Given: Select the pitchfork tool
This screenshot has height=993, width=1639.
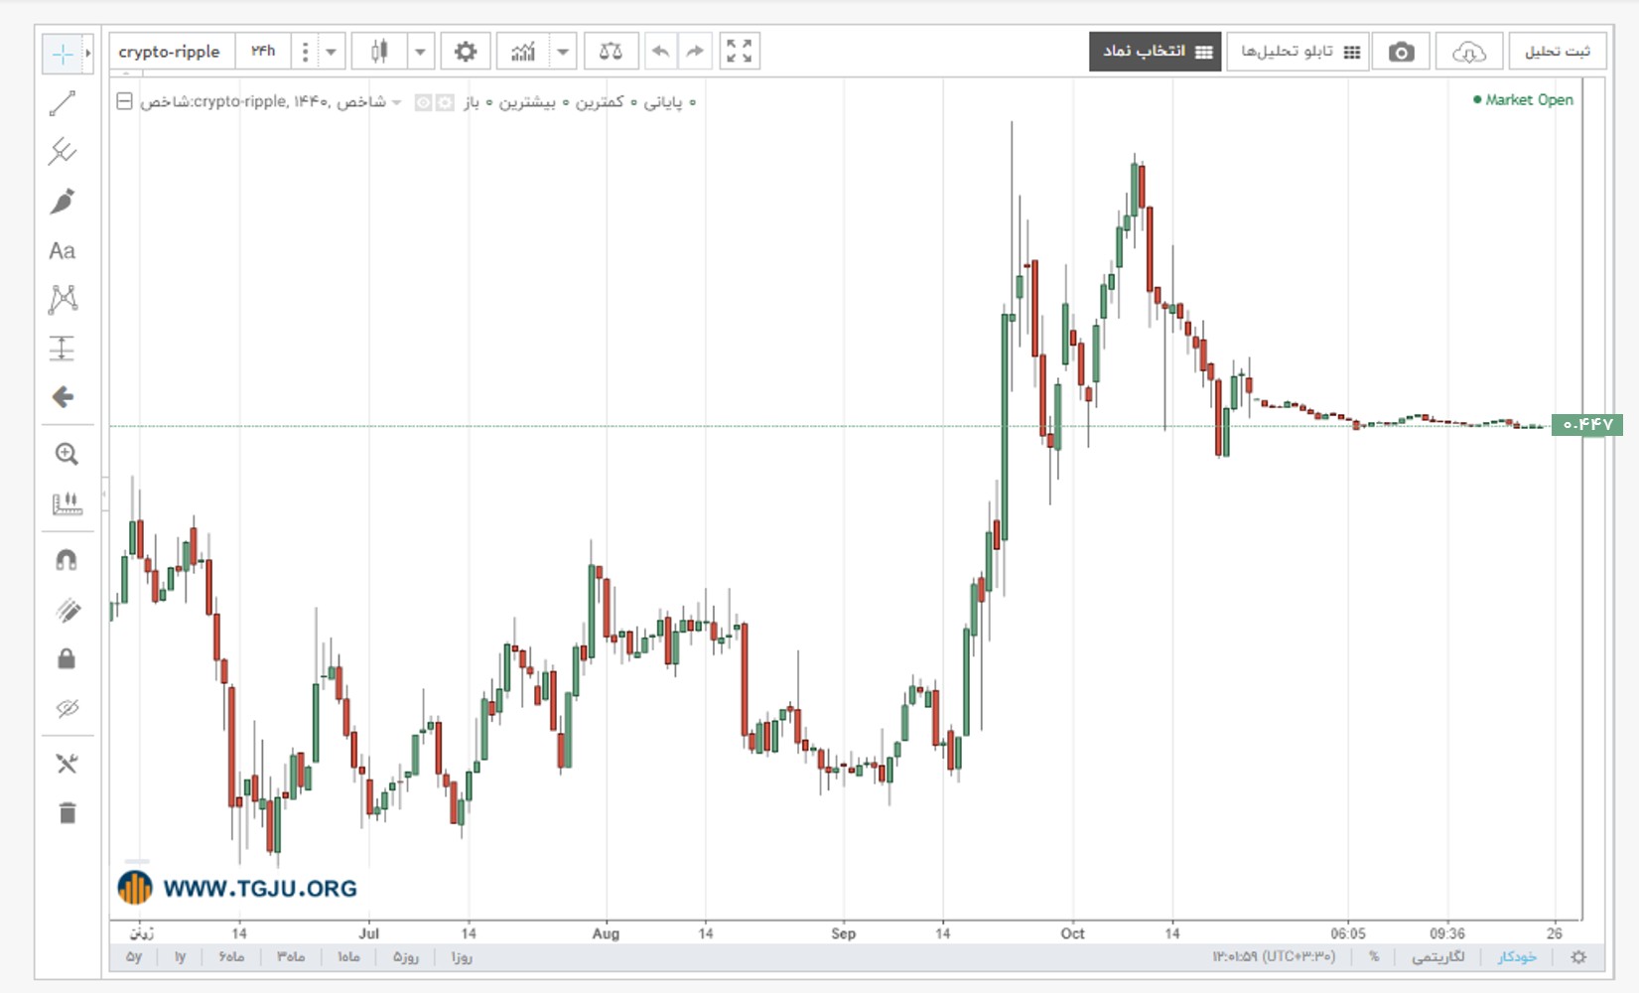Looking at the screenshot, I should coord(63,152).
